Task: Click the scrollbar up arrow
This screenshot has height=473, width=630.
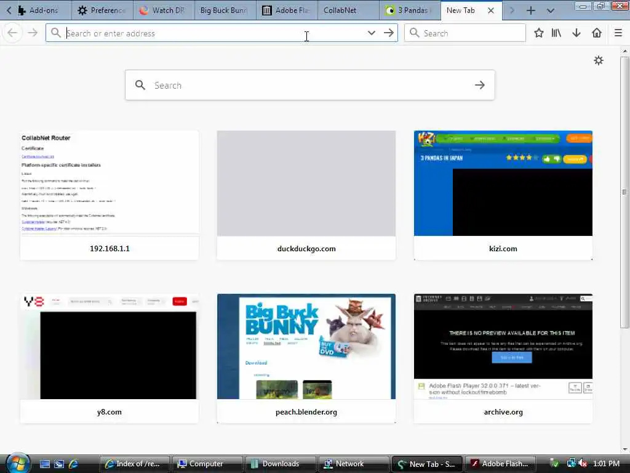Action: click(624, 52)
